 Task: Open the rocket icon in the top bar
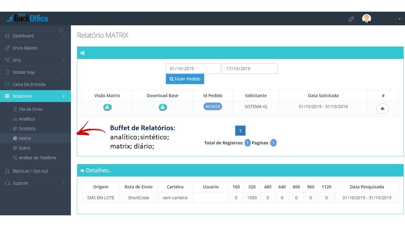coord(351,19)
